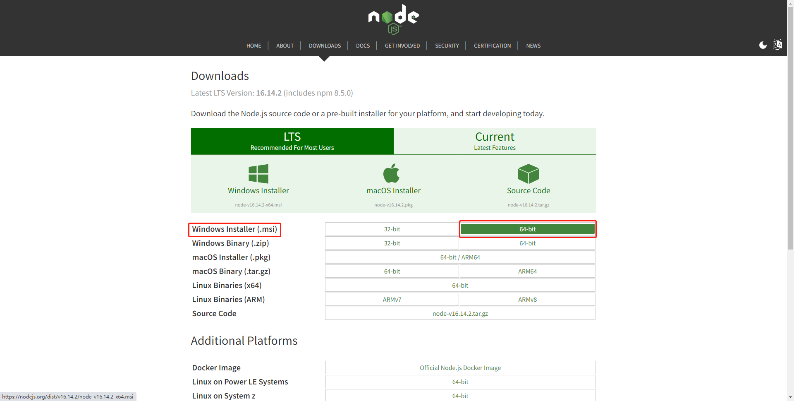Download Linux on System z 64-bit
The width and height of the screenshot is (794, 401).
pyautogui.click(x=460, y=396)
